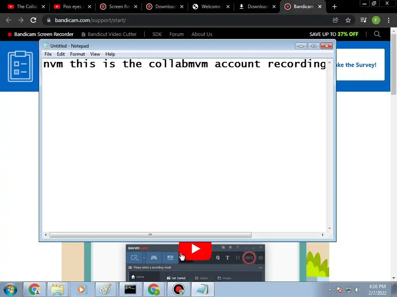Click the REC button in video thumbnail

click(249, 258)
